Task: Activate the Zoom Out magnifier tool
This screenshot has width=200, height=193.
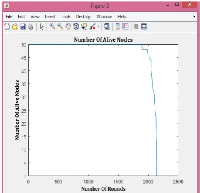Action: point(60,27)
